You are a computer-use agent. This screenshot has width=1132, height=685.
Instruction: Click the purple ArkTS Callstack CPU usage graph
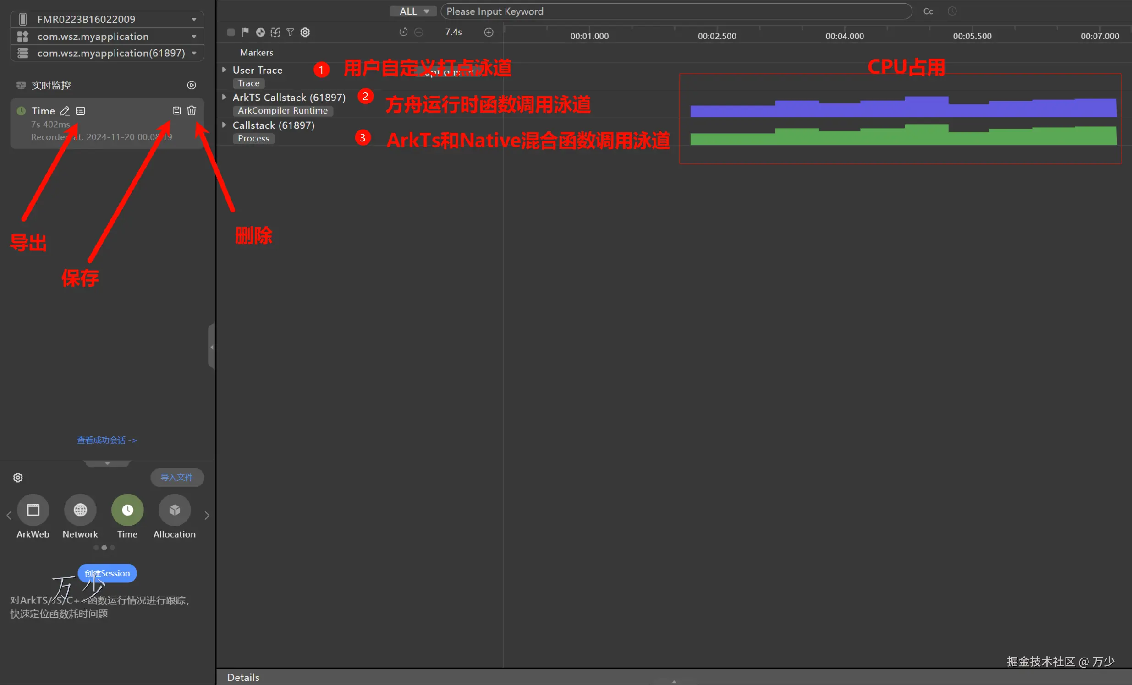pos(903,109)
